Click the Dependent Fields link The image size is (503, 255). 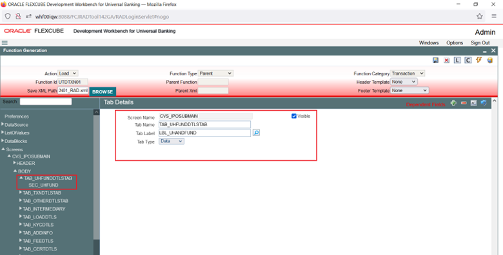tap(426, 105)
